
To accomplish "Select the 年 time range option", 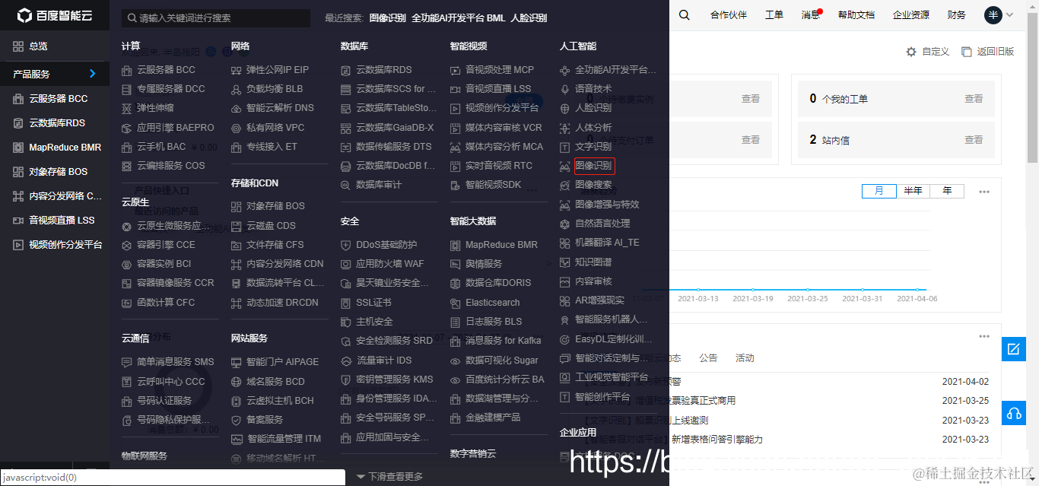I will (x=946, y=191).
